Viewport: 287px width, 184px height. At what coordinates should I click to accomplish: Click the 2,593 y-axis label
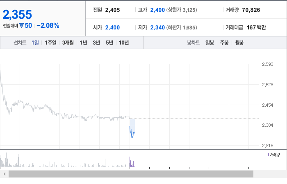(x=268, y=64)
